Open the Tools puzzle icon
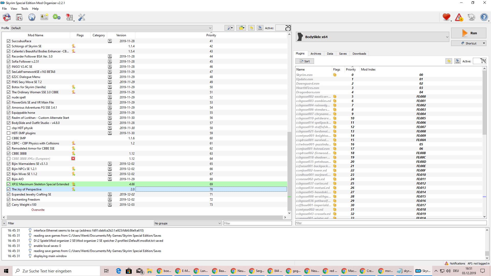The image size is (491, 276). pos(69,17)
